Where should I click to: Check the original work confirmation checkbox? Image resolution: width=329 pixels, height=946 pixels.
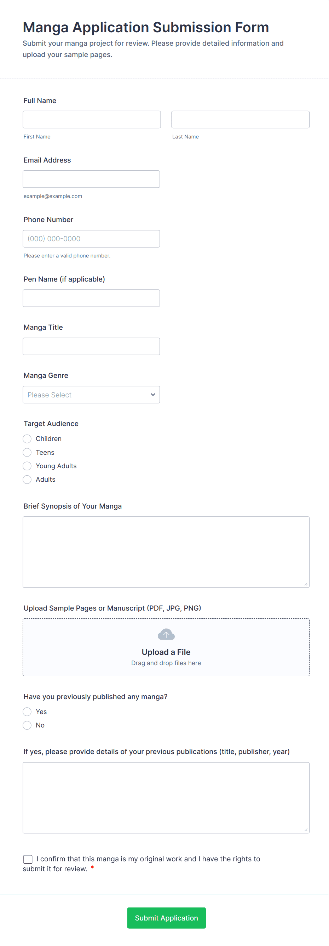(28, 859)
